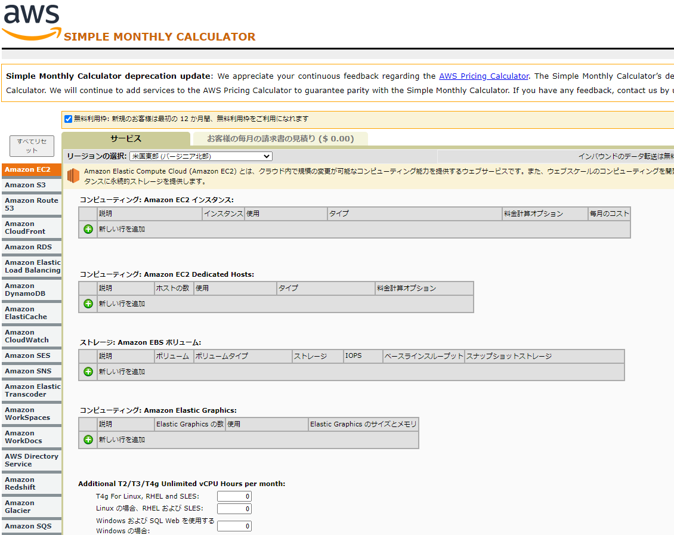674x535 pixels.
Task: Open Amazon WorkSpaces service tab
Action: [32, 414]
